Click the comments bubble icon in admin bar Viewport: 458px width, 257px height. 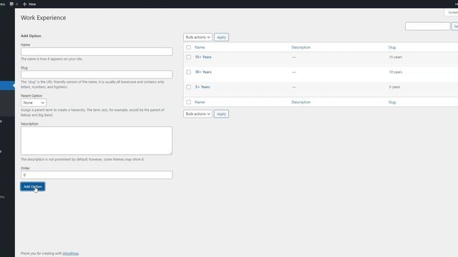pyautogui.click(x=11, y=4)
